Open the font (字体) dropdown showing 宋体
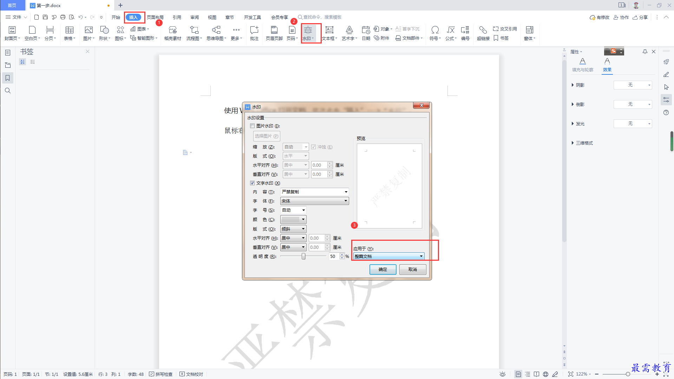Viewport: 674px width, 379px height. point(314,201)
